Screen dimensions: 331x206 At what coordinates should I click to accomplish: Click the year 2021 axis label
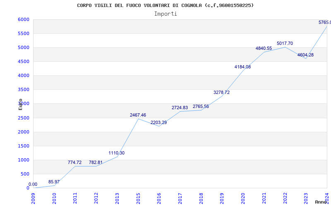[x=264, y=199]
